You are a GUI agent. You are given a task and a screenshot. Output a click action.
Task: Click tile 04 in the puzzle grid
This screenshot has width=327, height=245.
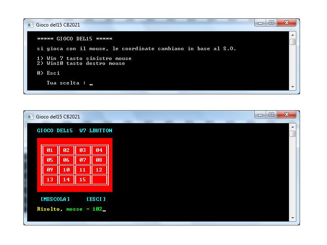pyautogui.click(x=99, y=150)
